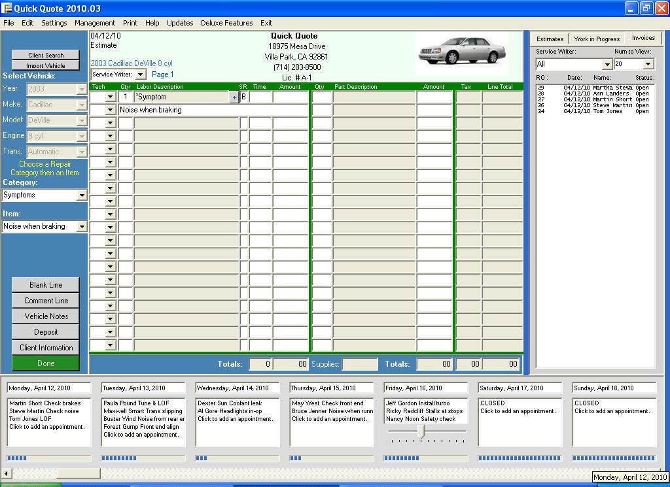
Task: Add a Comment Line
Action: pos(46,301)
